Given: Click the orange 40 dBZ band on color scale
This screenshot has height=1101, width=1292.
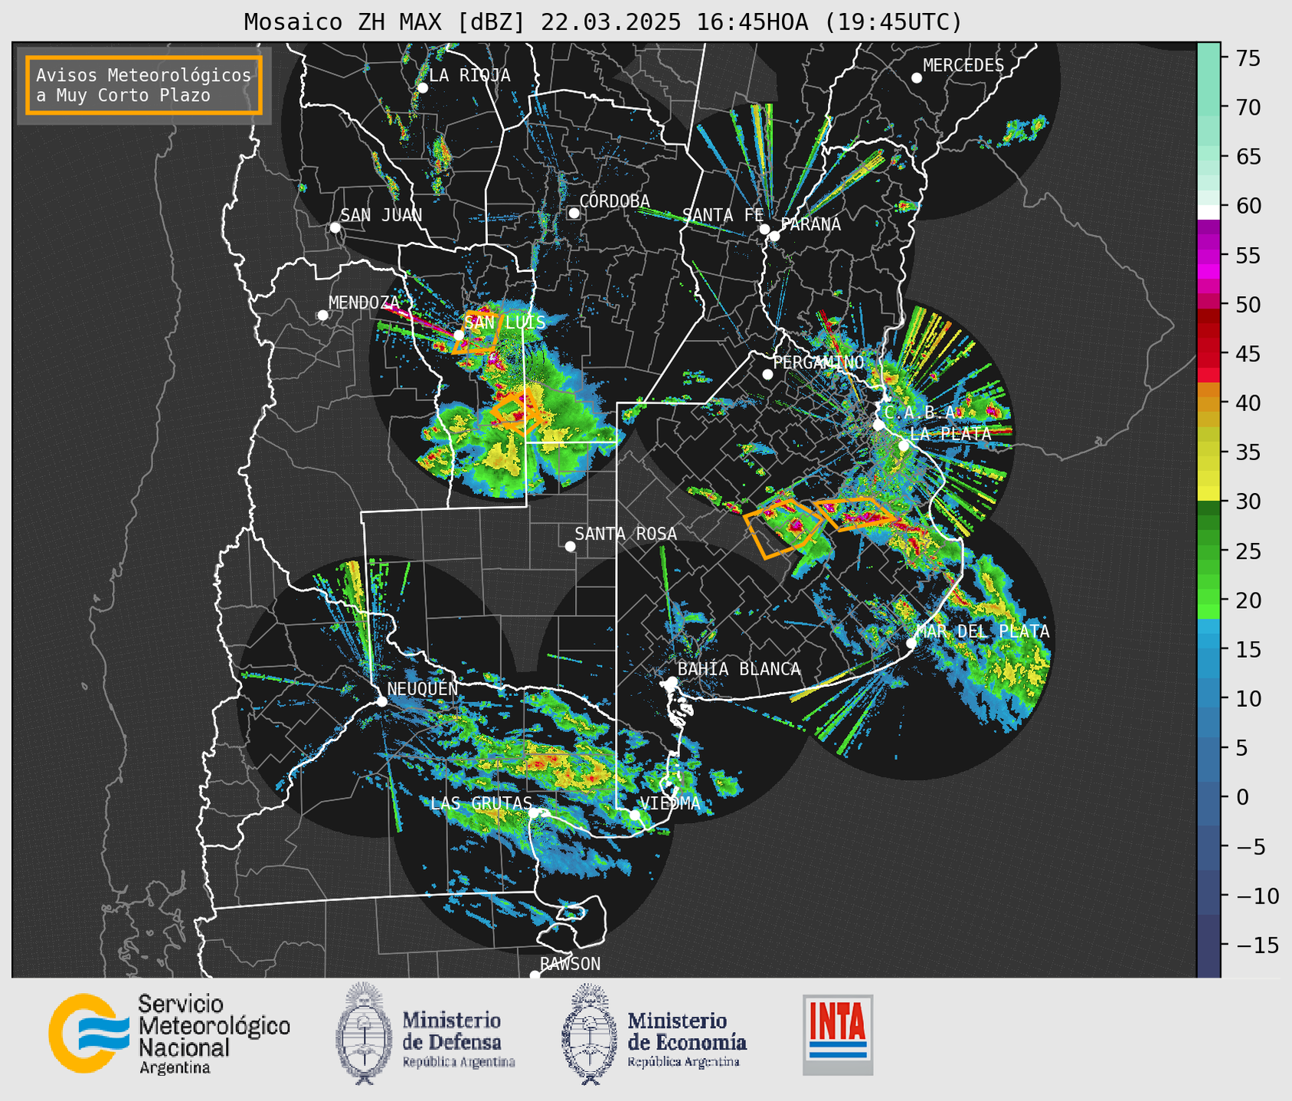Looking at the screenshot, I should (x=1209, y=403).
